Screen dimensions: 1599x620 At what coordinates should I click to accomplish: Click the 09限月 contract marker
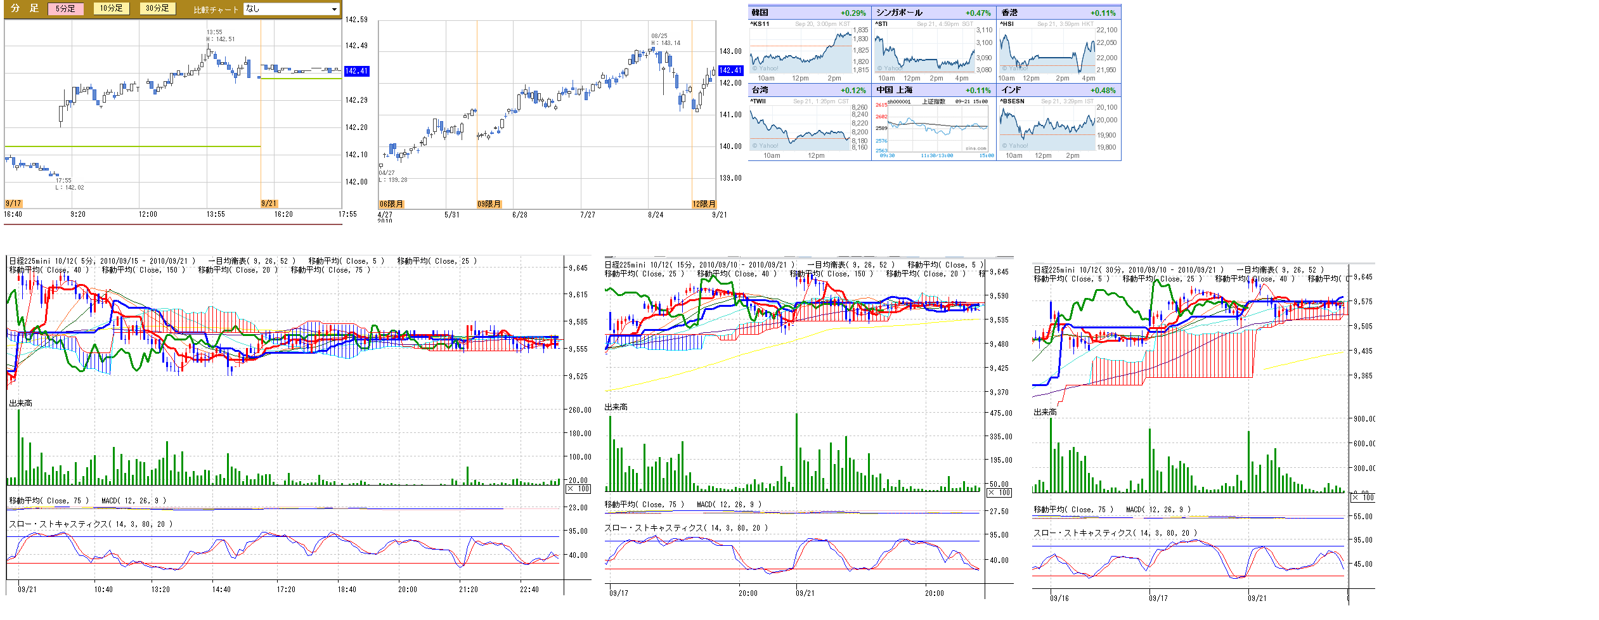point(489,204)
